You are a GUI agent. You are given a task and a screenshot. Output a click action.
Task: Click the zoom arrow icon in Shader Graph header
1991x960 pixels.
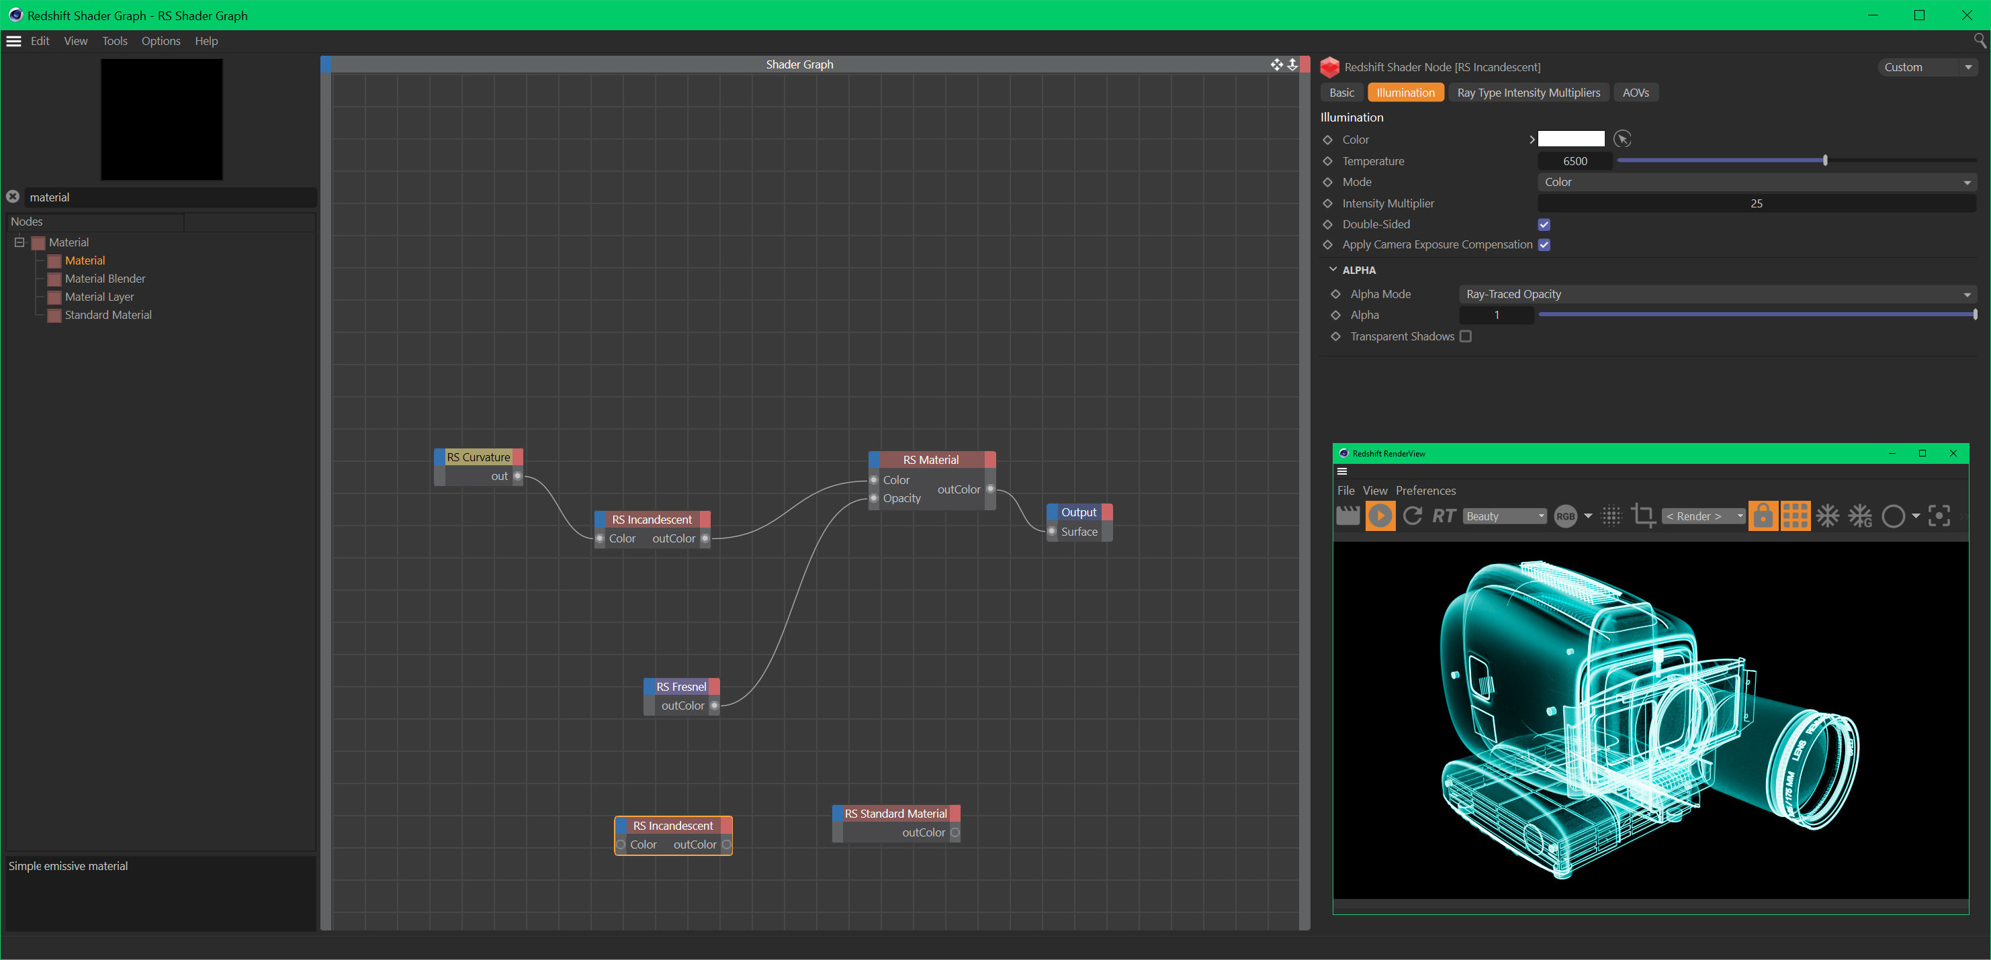[1292, 64]
